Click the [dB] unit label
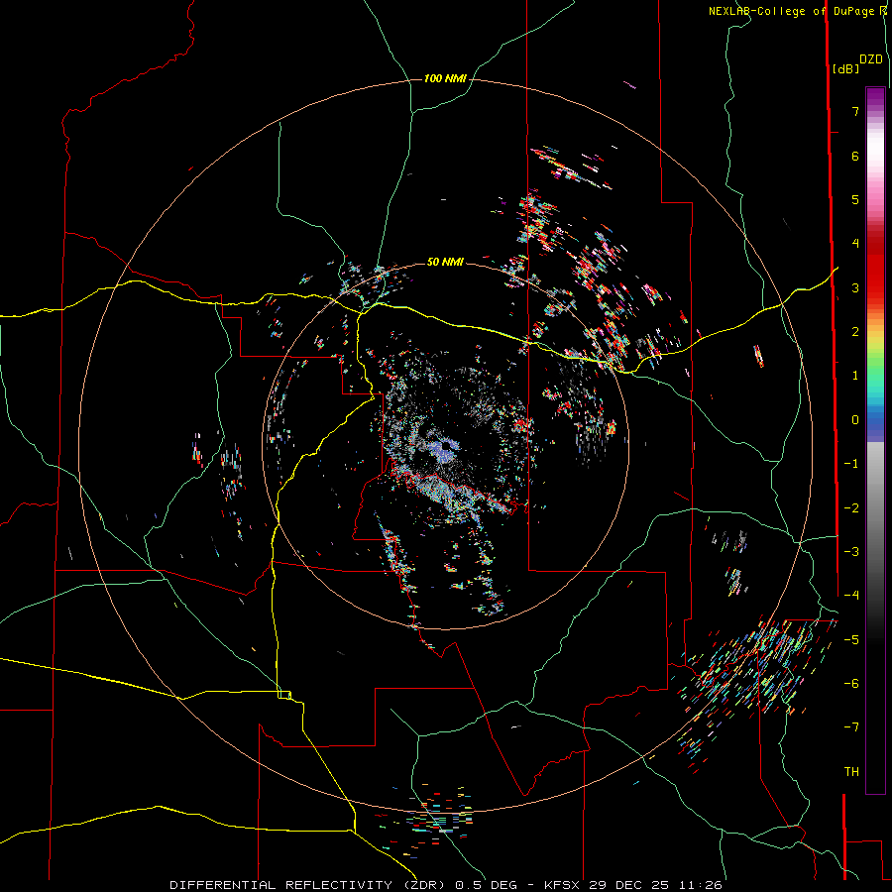Image resolution: width=892 pixels, height=892 pixels. [x=846, y=68]
